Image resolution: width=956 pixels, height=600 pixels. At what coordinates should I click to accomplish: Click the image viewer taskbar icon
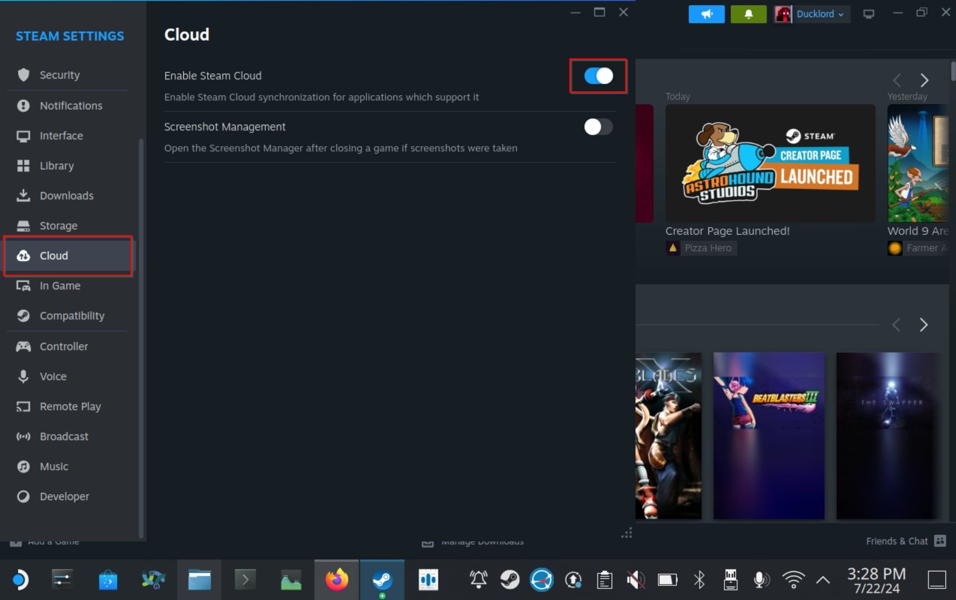(291, 580)
